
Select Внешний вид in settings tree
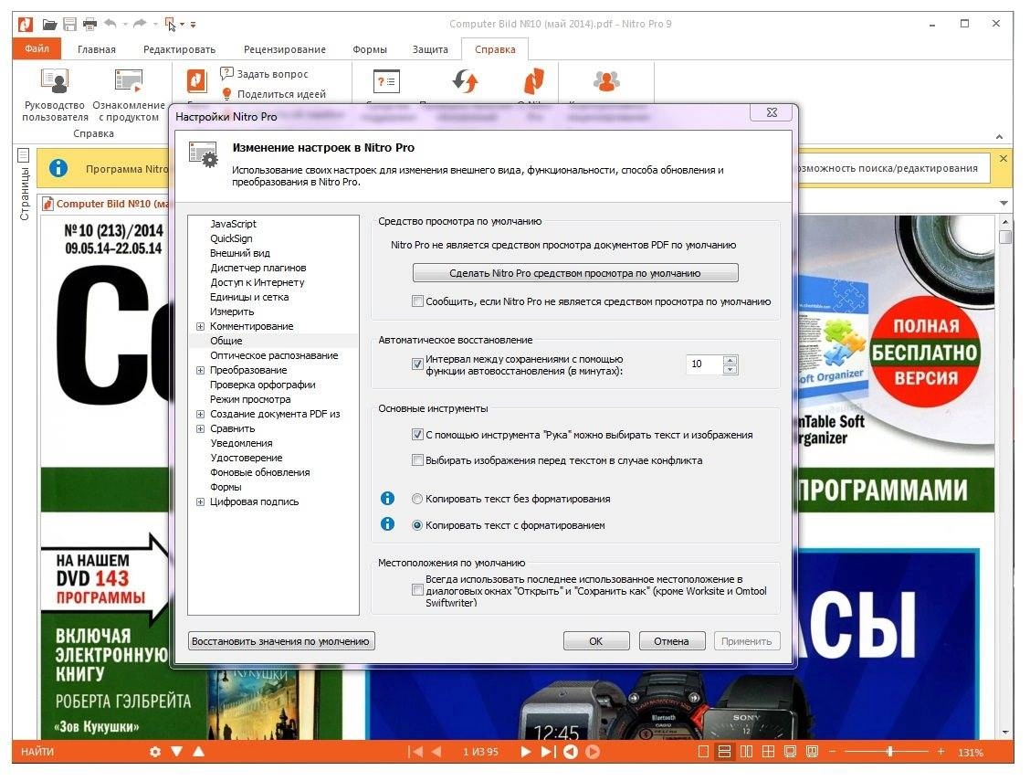(240, 253)
